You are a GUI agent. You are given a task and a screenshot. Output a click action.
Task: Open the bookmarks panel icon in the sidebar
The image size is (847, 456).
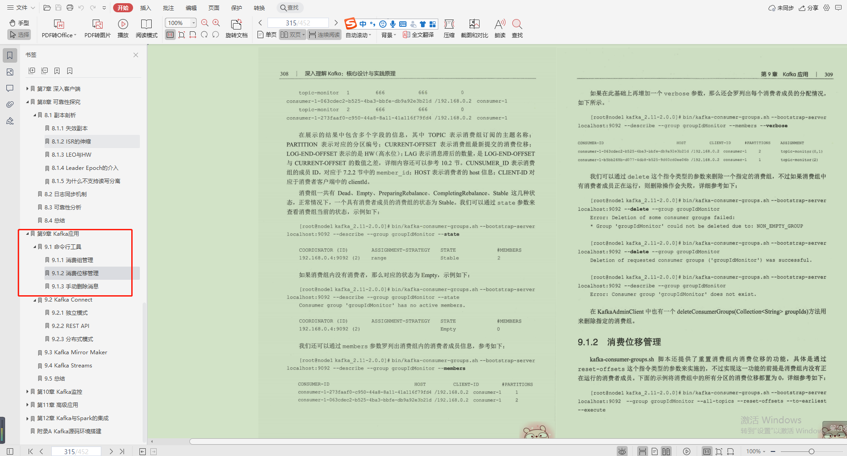click(10, 55)
